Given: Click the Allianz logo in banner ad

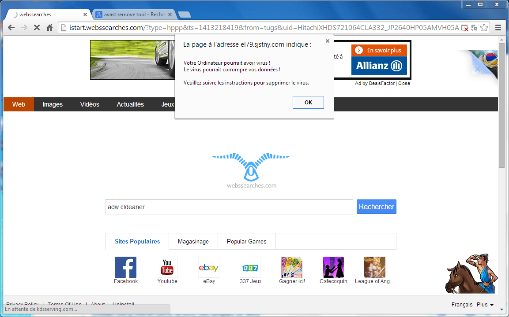Looking at the screenshot, I should click(379, 66).
